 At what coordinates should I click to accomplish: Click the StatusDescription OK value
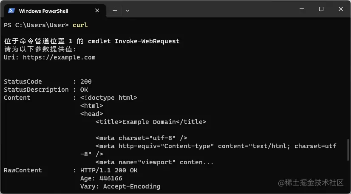84,90
